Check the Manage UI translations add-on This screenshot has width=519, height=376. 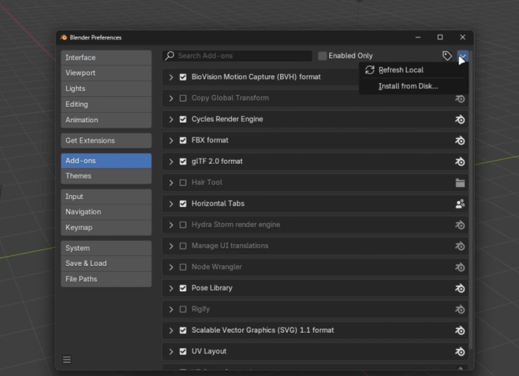click(183, 246)
